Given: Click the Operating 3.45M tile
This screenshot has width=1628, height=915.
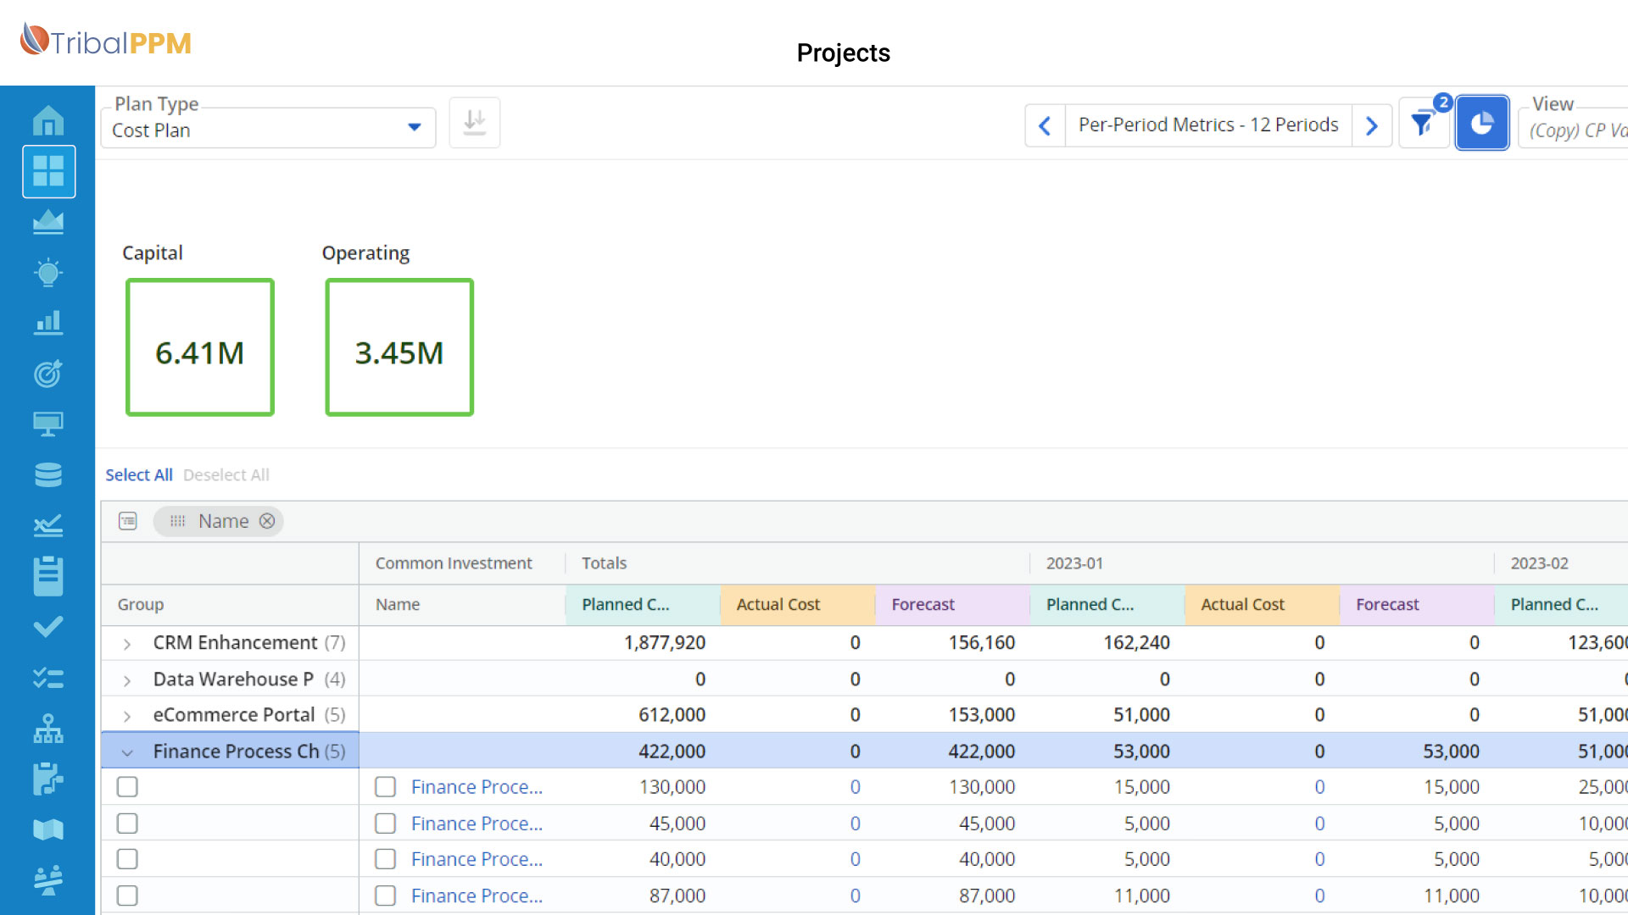Looking at the screenshot, I should pos(399,347).
